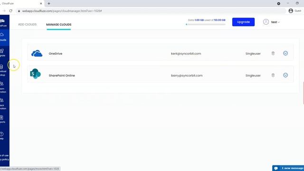Open a new browser tab
304x171 pixels.
click(x=49, y=3)
